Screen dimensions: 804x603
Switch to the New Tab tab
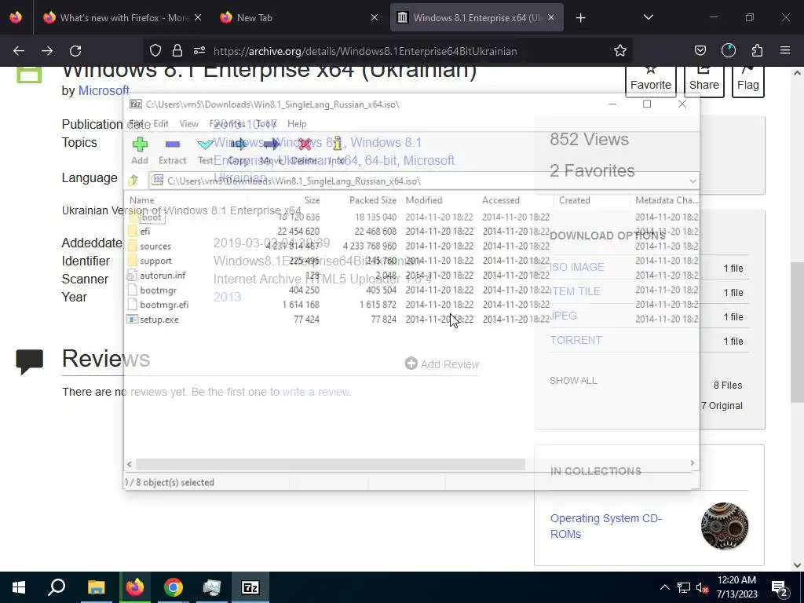[298, 18]
